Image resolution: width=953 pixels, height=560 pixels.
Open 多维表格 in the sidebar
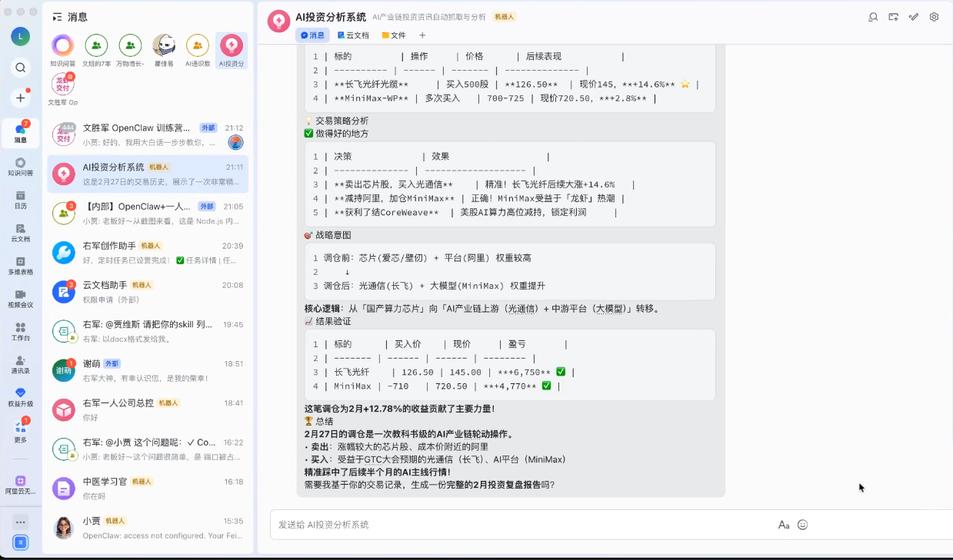click(21, 265)
